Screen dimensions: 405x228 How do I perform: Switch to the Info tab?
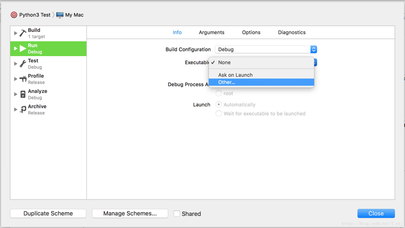click(177, 32)
